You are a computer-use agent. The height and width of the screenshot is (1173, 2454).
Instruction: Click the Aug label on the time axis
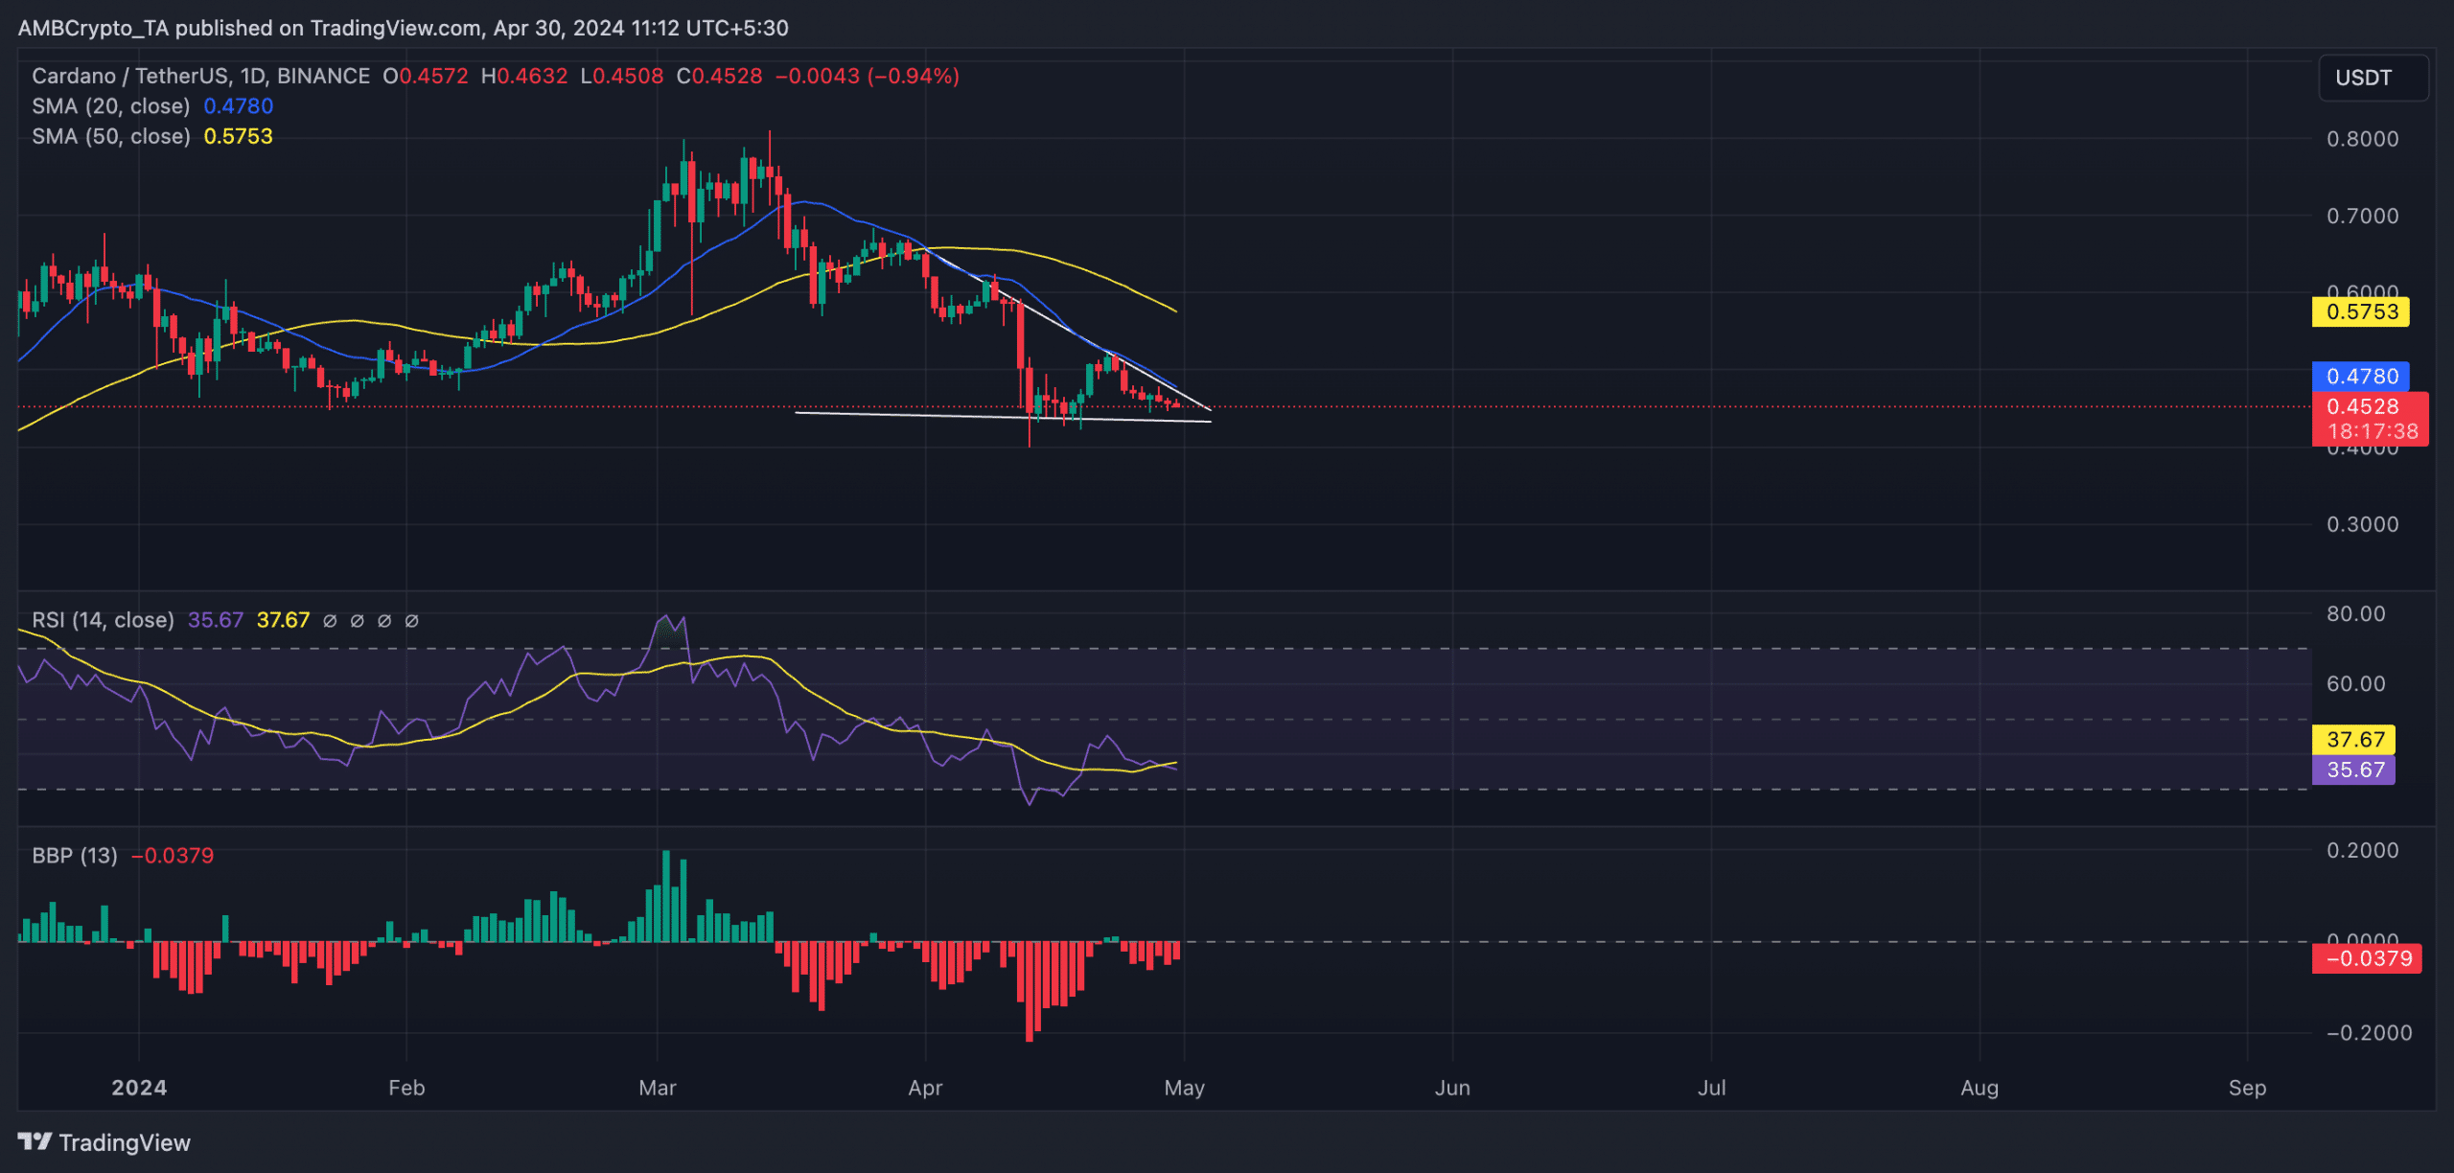pos(1979,1088)
